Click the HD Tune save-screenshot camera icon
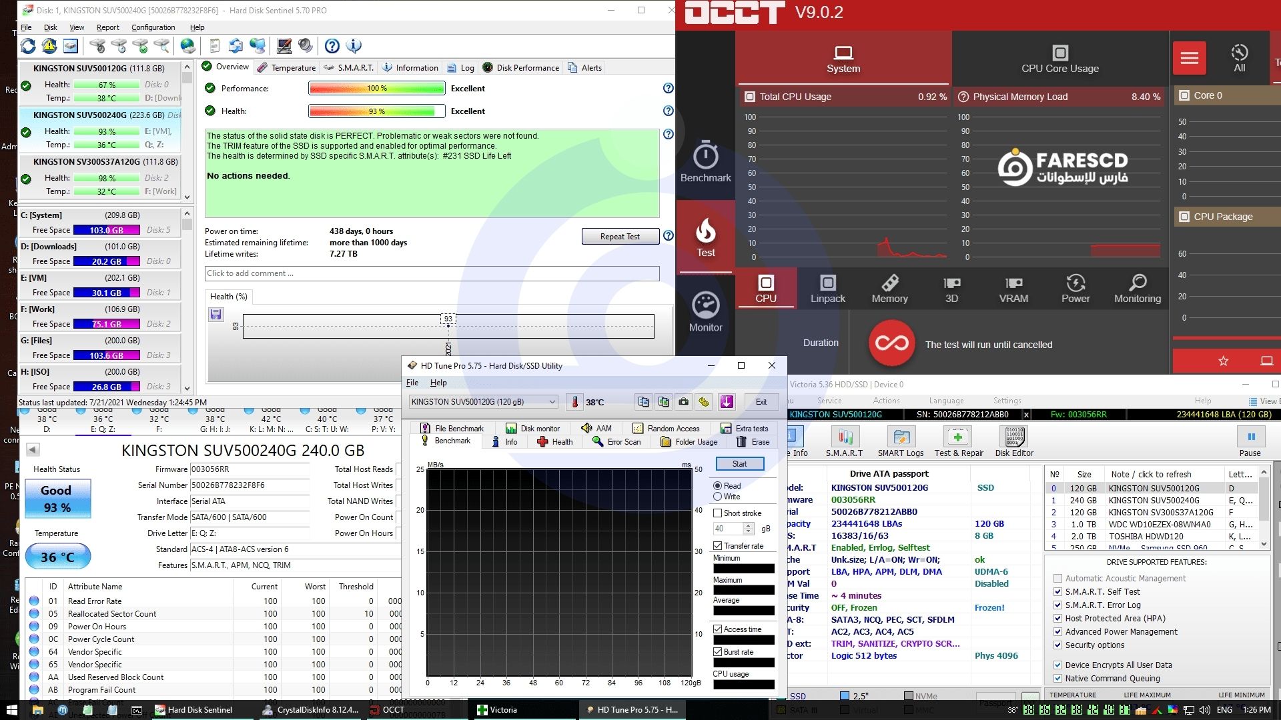This screenshot has height=720, width=1281. pyautogui.click(x=683, y=402)
